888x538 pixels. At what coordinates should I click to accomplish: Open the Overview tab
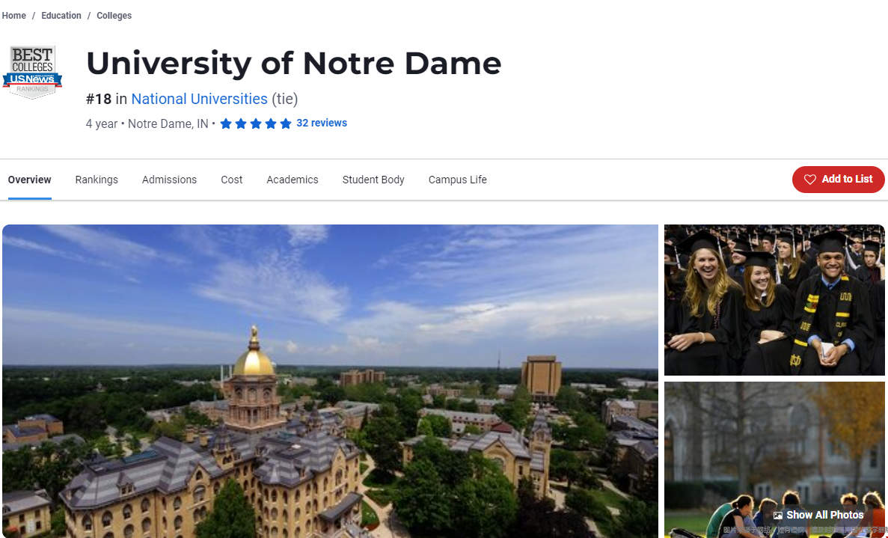click(29, 180)
